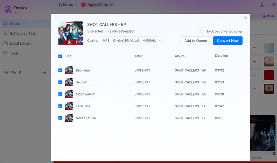Uncheck the Saucin' track checkbox
The image size is (277, 163).
point(60,82)
